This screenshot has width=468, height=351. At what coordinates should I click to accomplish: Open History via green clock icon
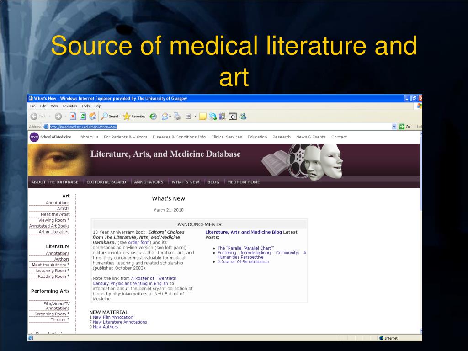(153, 117)
